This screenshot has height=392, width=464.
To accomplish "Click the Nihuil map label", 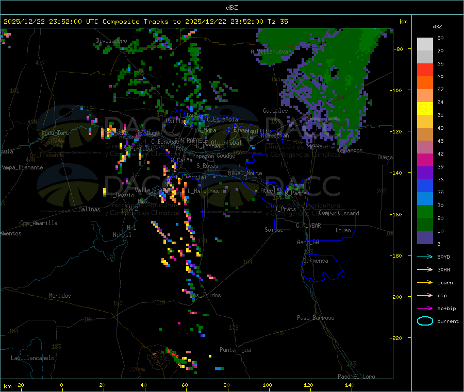I will click(x=122, y=235).
